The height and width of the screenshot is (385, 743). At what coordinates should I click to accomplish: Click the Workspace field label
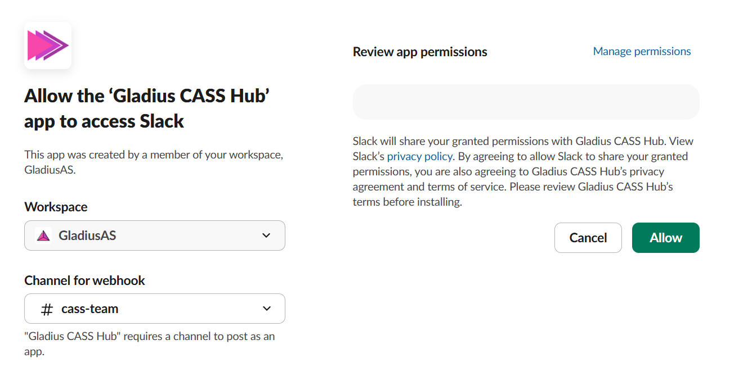(x=56, y=207)
